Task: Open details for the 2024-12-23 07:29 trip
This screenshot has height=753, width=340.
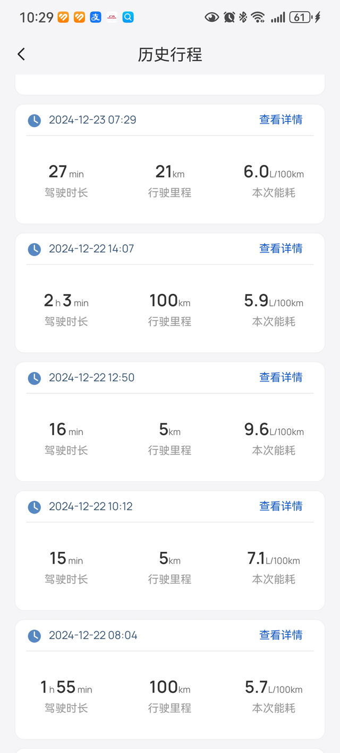Action: tap(280, 120)
